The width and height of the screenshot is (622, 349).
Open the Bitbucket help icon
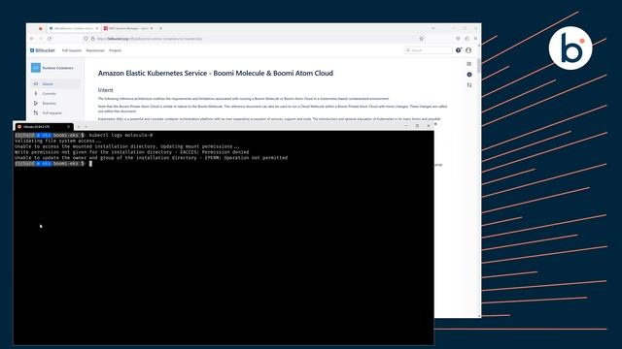point(459,50)
